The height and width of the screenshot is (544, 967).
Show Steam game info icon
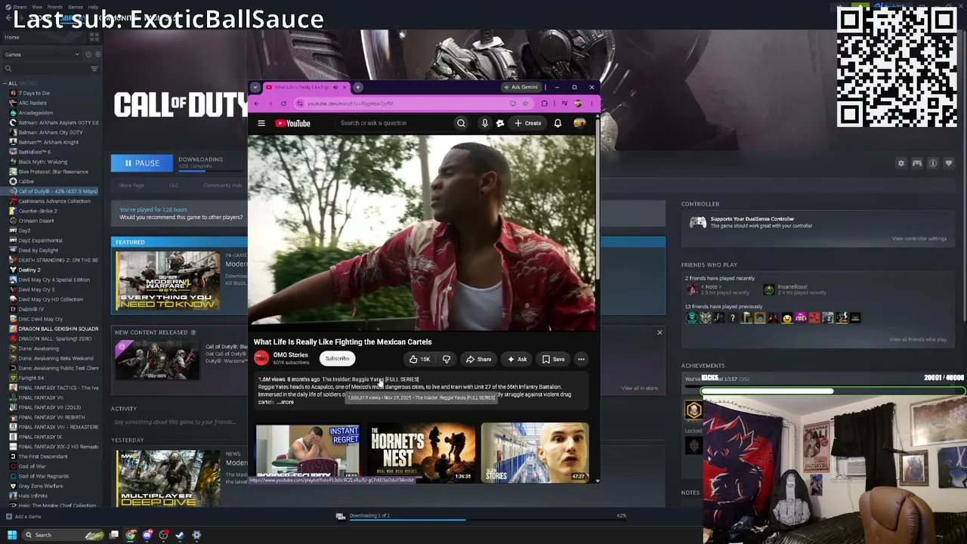pyautogui.click(x=933, y=163)
